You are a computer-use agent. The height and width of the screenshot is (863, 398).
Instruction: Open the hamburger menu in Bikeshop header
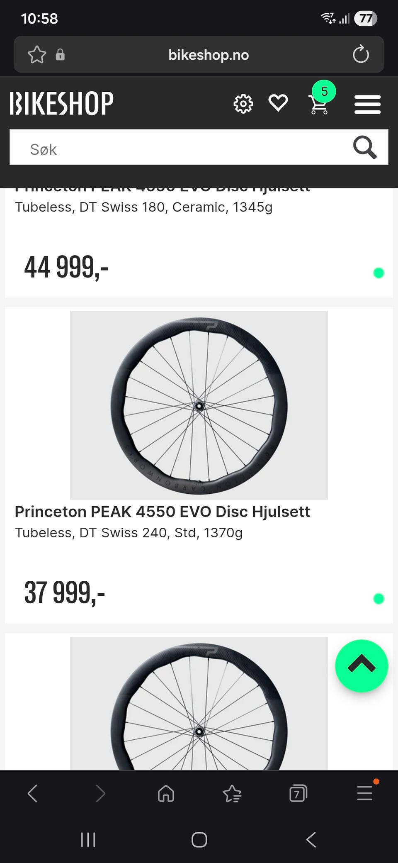tap(367, 104)
